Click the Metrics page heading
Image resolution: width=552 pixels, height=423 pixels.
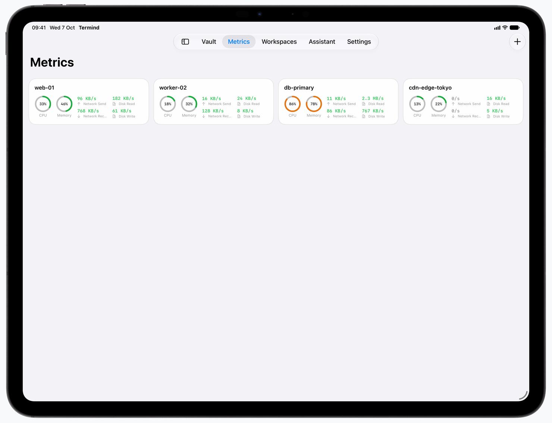click(x=52, y=62)
